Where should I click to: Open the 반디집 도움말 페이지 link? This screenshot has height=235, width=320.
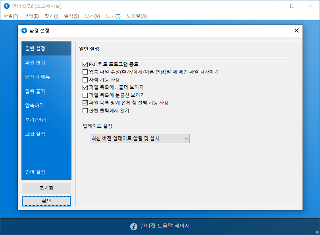click(x=164, y=226)
